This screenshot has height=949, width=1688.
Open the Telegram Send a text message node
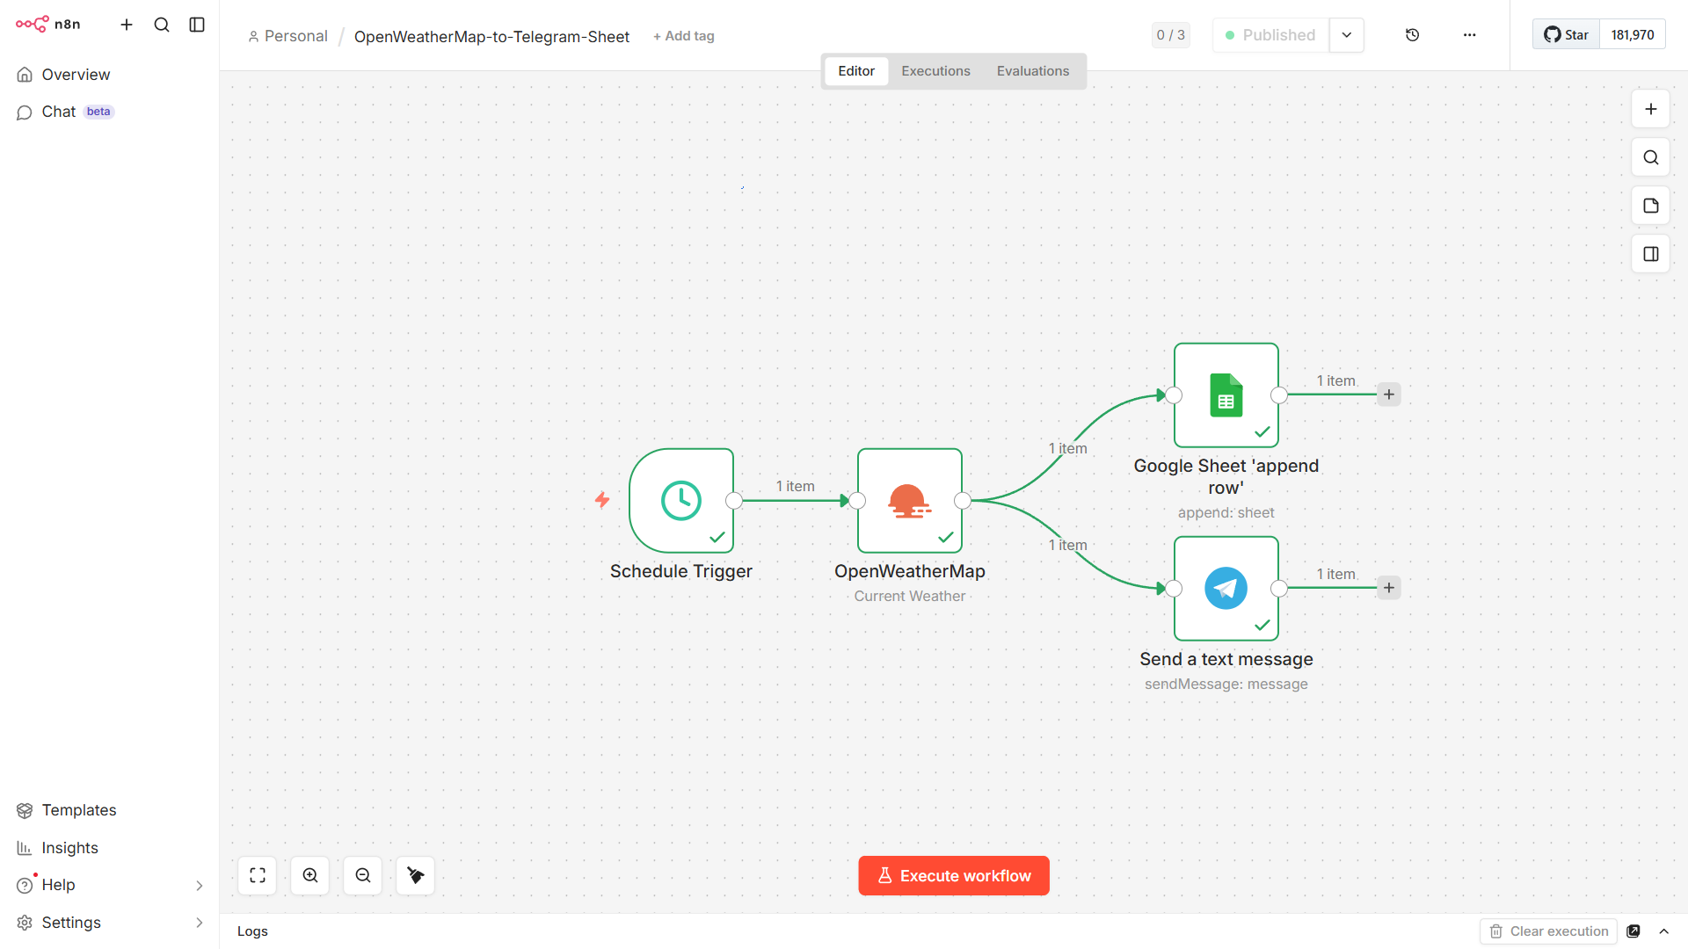(x=1226, y=589)
